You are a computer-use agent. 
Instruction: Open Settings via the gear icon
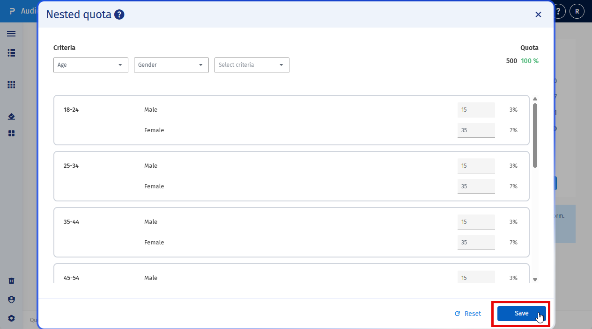[x=11, y=318]
